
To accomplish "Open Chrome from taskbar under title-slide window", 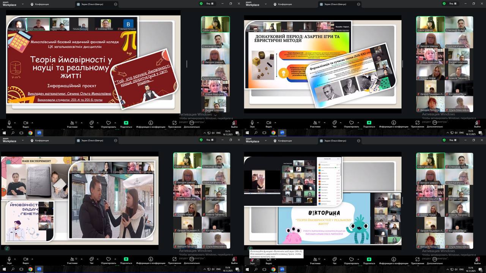I will pyautogui.click(x=30, y=133).
